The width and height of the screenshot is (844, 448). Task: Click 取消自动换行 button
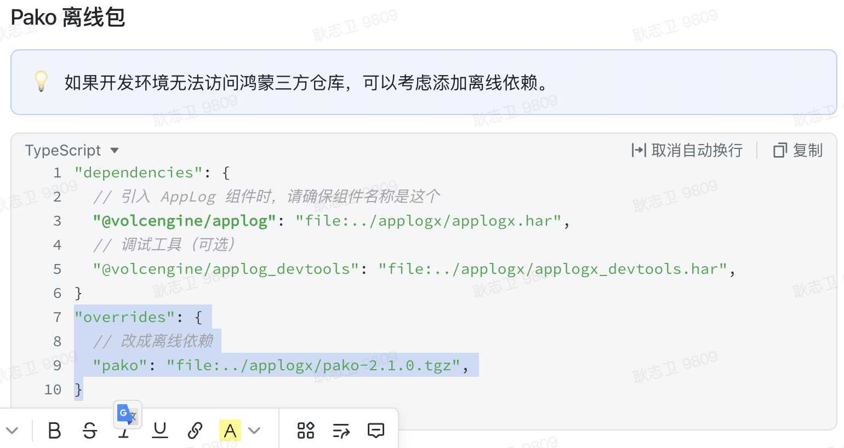pos(687,150)
